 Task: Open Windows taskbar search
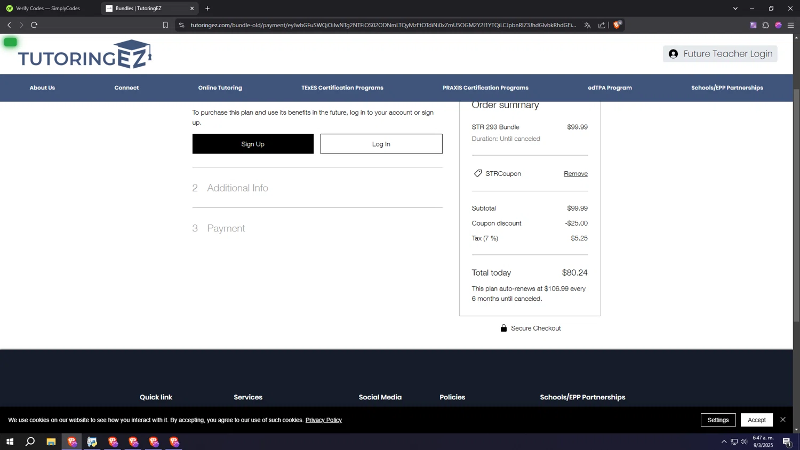tap(30, 441)
